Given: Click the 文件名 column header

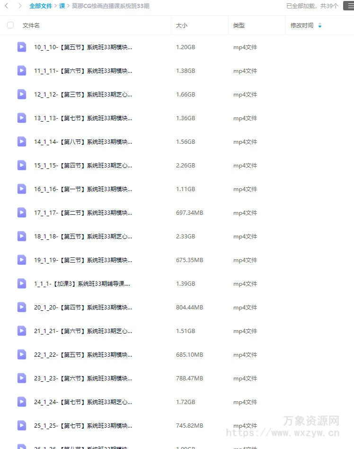Looking at the screenshot, I should click(x=31, y=26).
